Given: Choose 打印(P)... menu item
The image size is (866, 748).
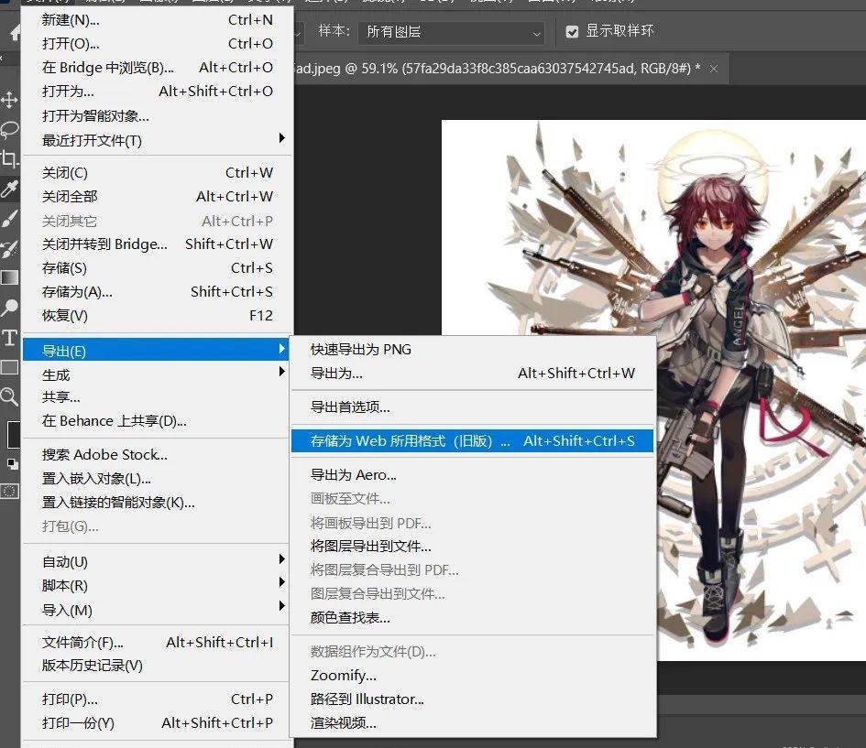Looking at the screenshot, I should point(158,699).
